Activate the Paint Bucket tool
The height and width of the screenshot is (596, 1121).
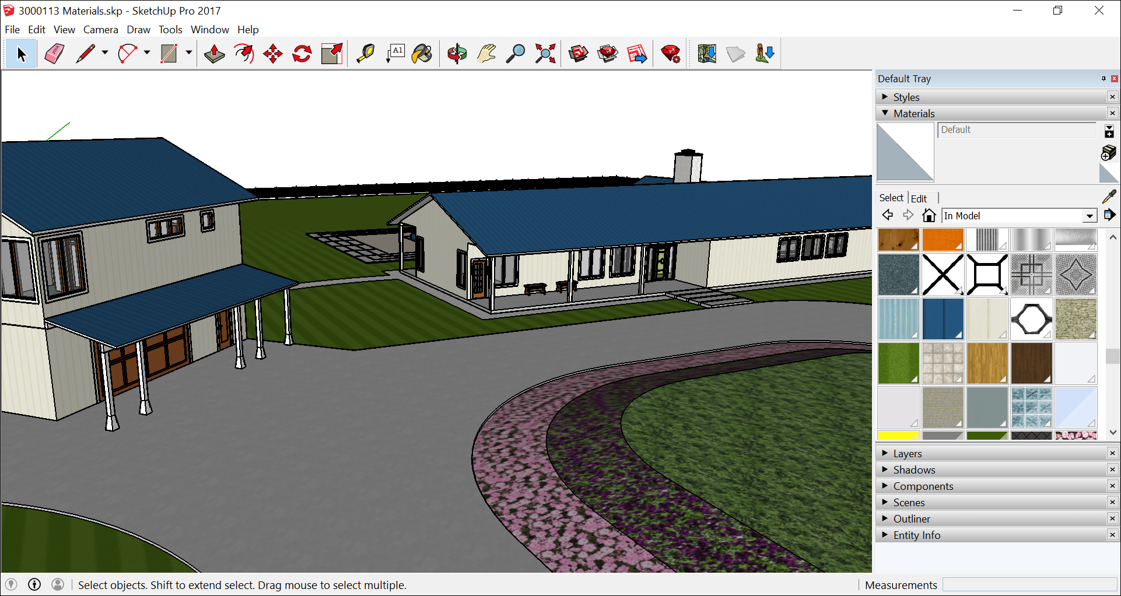point(422,53)
